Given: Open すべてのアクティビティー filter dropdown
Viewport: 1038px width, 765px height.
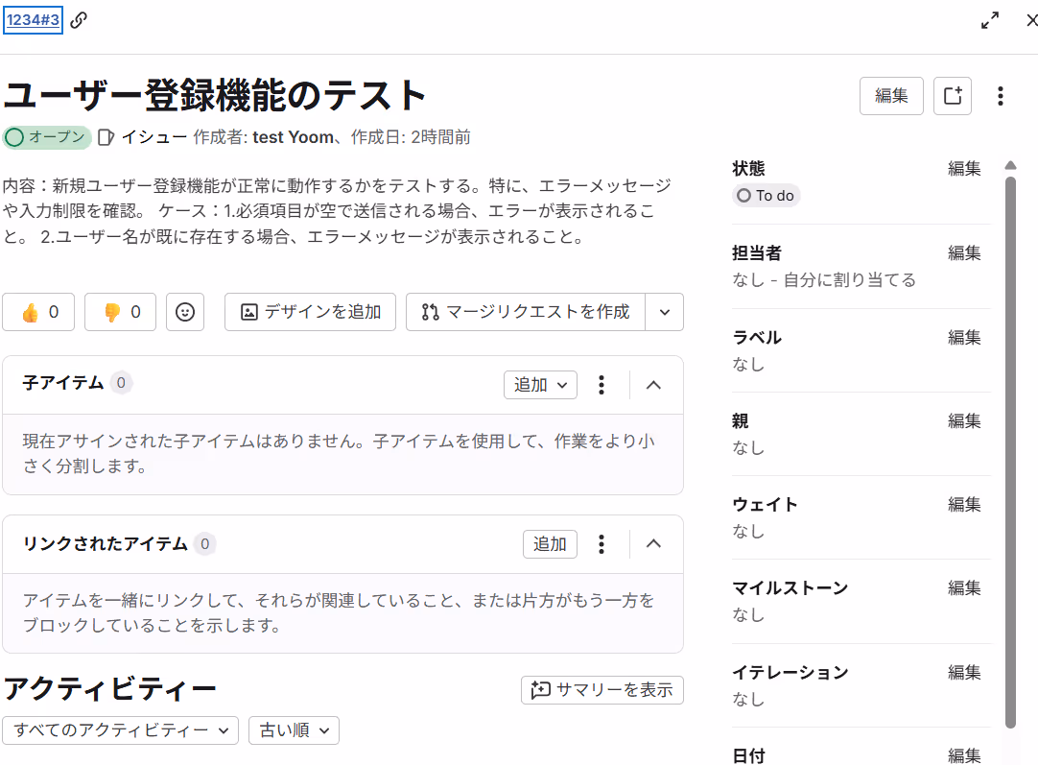Looking at the screenshot, I should tap(121, 730).
